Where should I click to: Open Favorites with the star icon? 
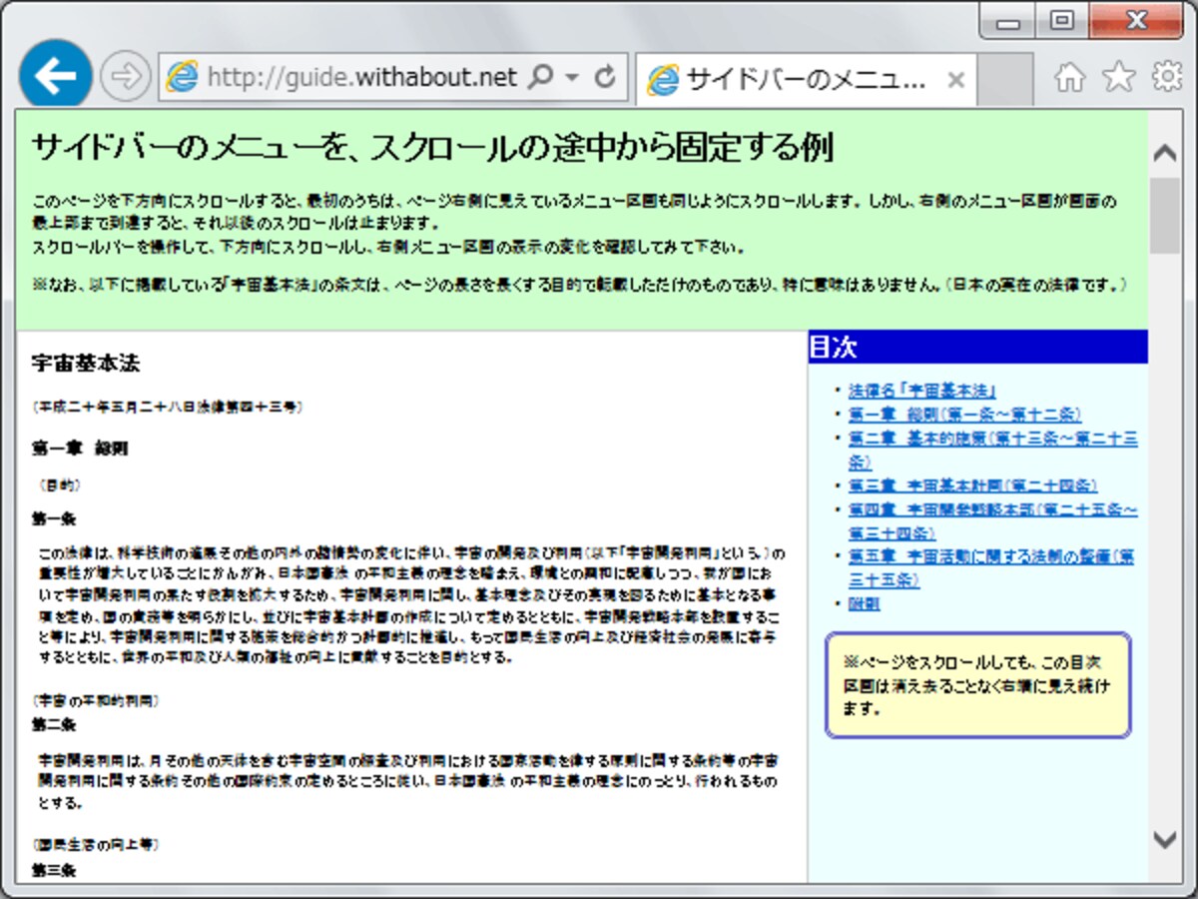pos(1119,77)
